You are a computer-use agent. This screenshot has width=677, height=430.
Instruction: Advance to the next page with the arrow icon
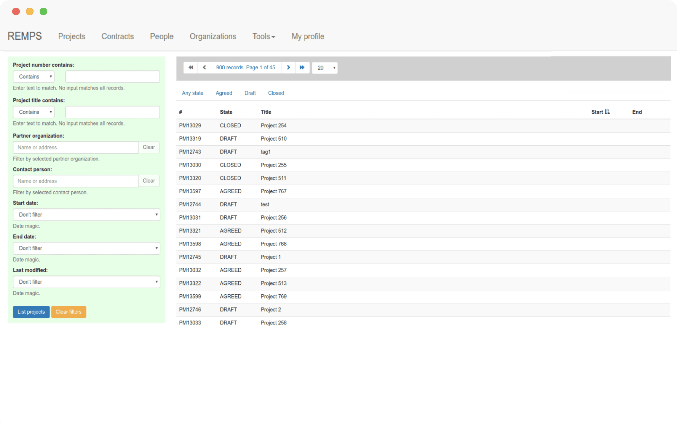[x=288, y=68]
